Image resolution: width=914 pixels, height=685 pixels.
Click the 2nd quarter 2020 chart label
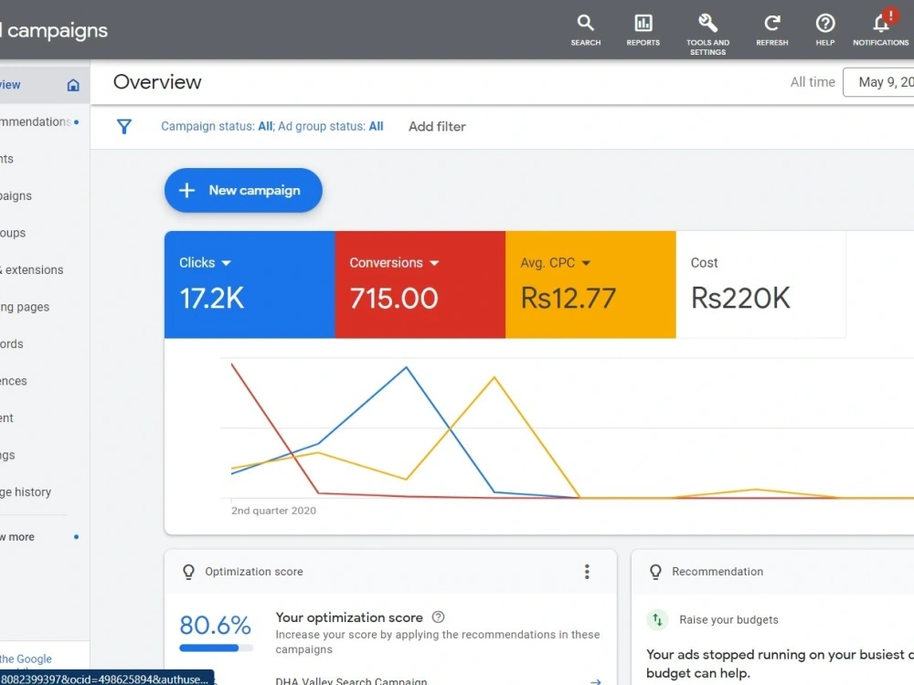click(273, 511)
